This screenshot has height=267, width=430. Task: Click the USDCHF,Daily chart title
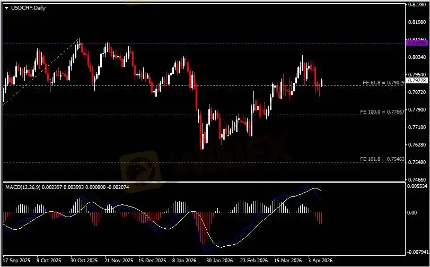(x=28, y=7)
